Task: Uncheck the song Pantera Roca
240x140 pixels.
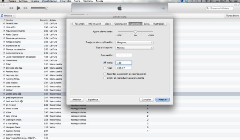Action: coord(4,72)
